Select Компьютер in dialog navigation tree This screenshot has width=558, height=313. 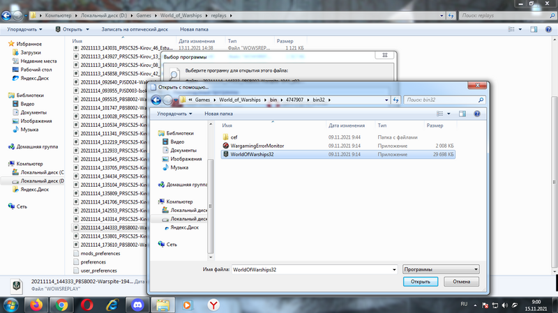179,201
